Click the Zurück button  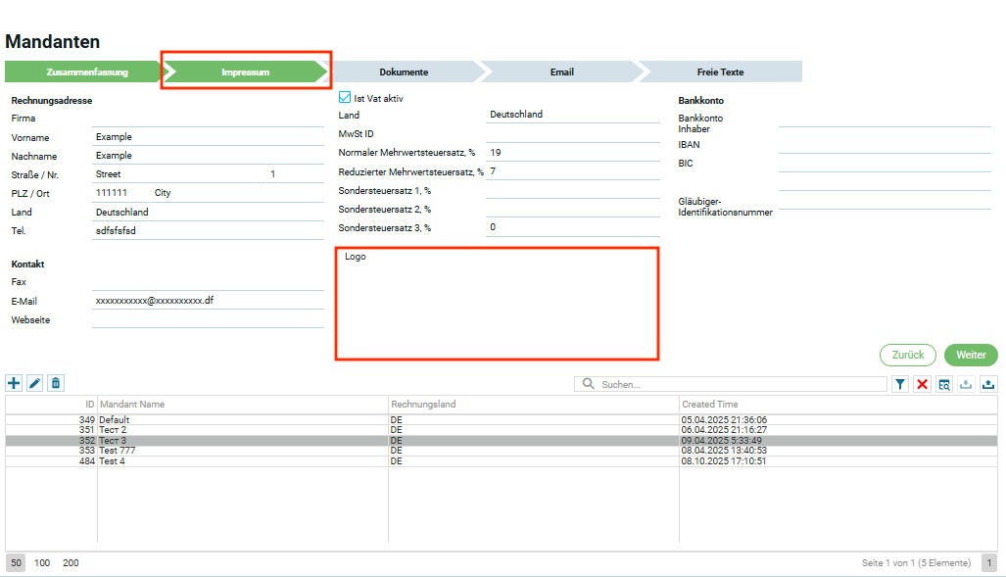click(907, 355)
